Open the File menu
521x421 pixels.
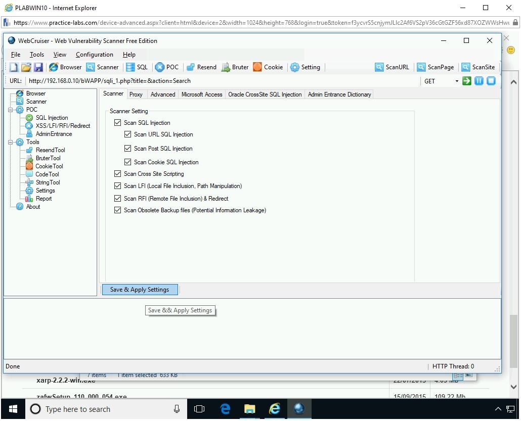[x=16, y=55]
